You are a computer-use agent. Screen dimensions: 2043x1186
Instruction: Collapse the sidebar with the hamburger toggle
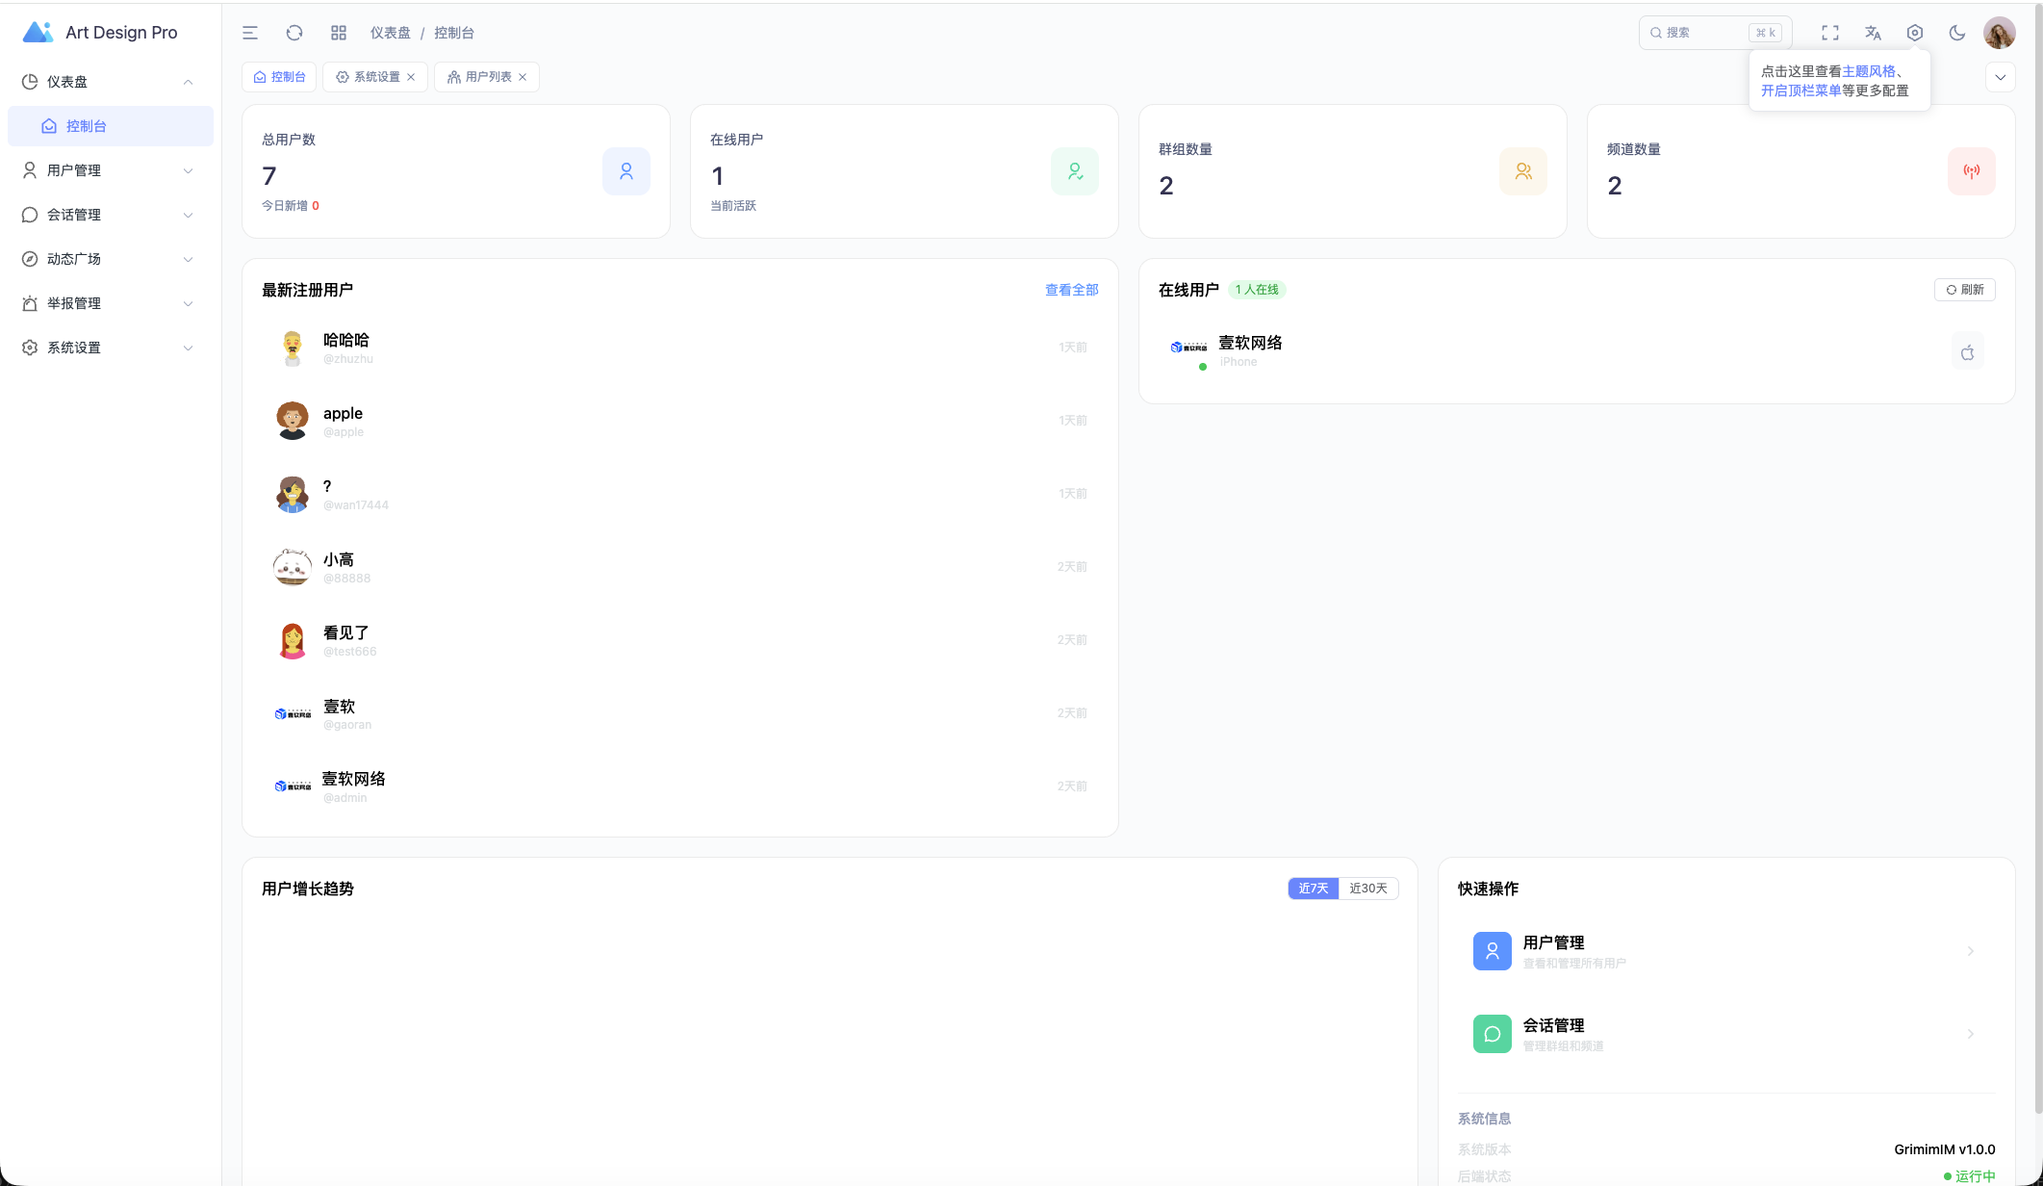click(248, 32)
